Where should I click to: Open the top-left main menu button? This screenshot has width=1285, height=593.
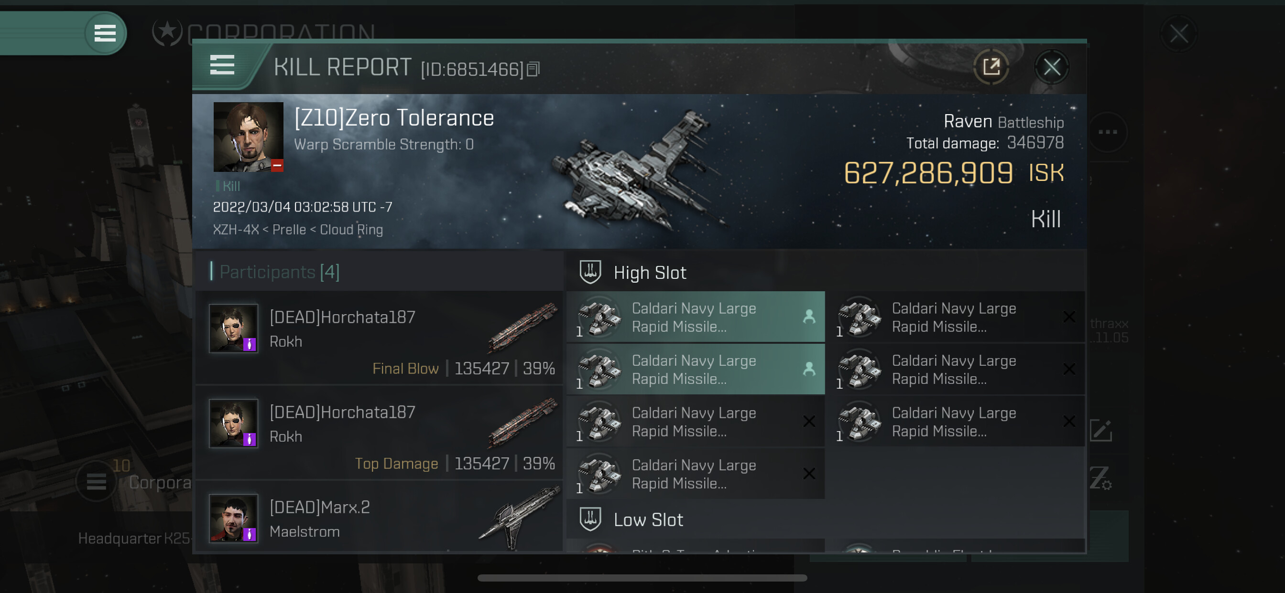click(x=105, y=33)
